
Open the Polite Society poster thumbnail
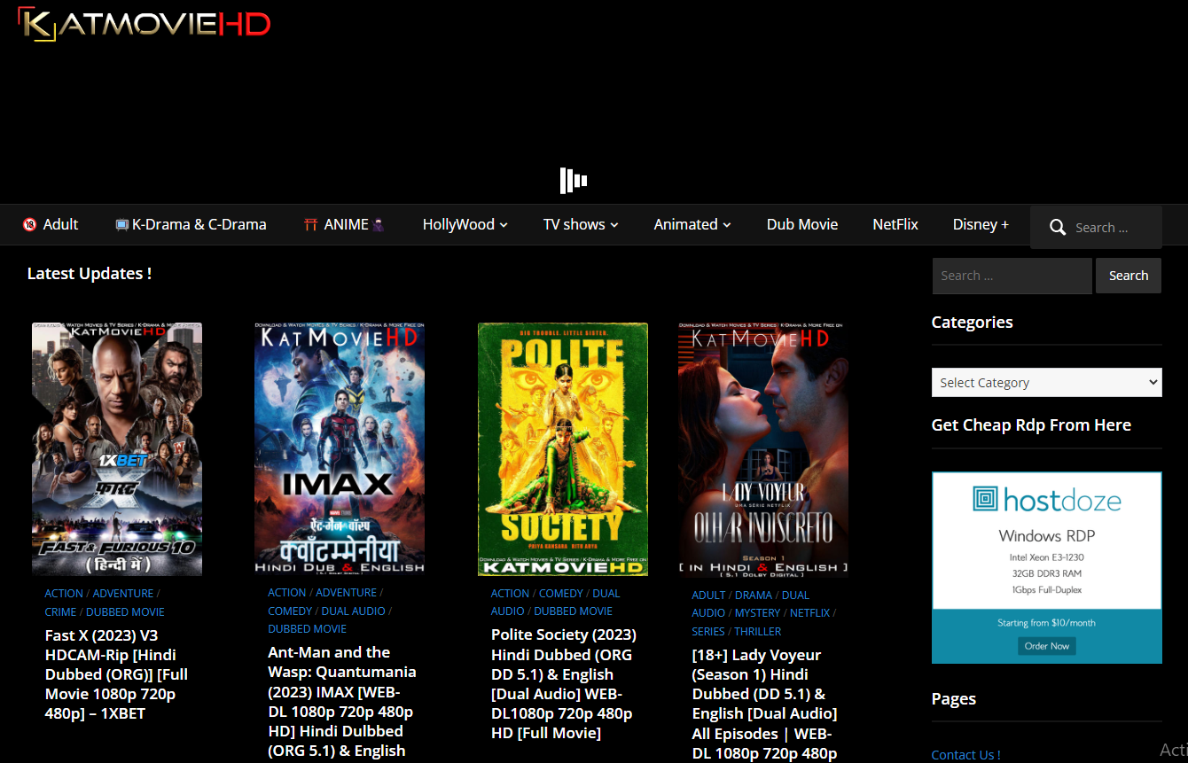pyautogui.click(x=563, y=449)
